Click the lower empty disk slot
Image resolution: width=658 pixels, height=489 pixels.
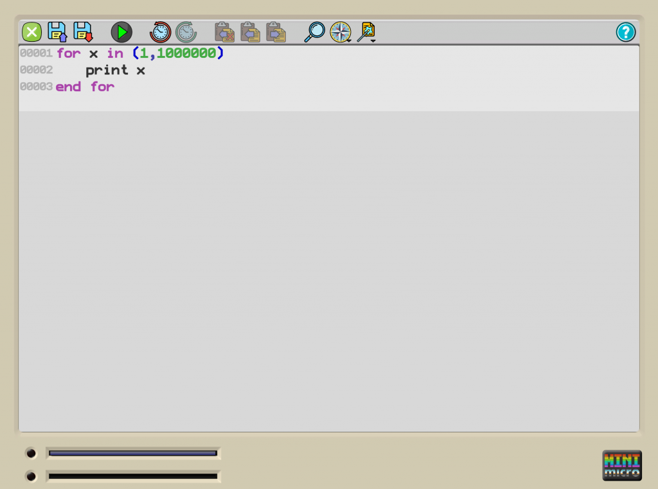coord(133,476)
